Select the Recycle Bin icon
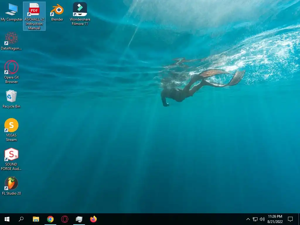Screen dimensions: 300x225 point(11,99)
